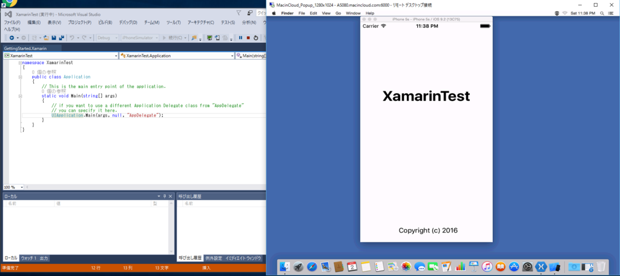The width and height of the screenshot is (620, 276).
Task: Click the notifications flag icon in the title bar
Action: click(x=239, y=13)
